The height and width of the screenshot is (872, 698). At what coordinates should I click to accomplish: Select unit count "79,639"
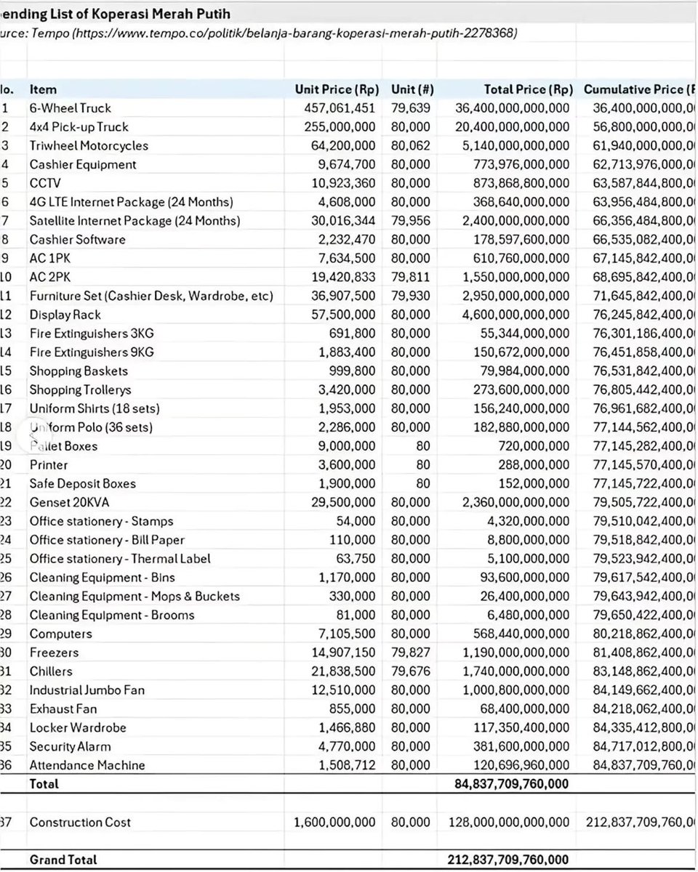tap(410, 108)
